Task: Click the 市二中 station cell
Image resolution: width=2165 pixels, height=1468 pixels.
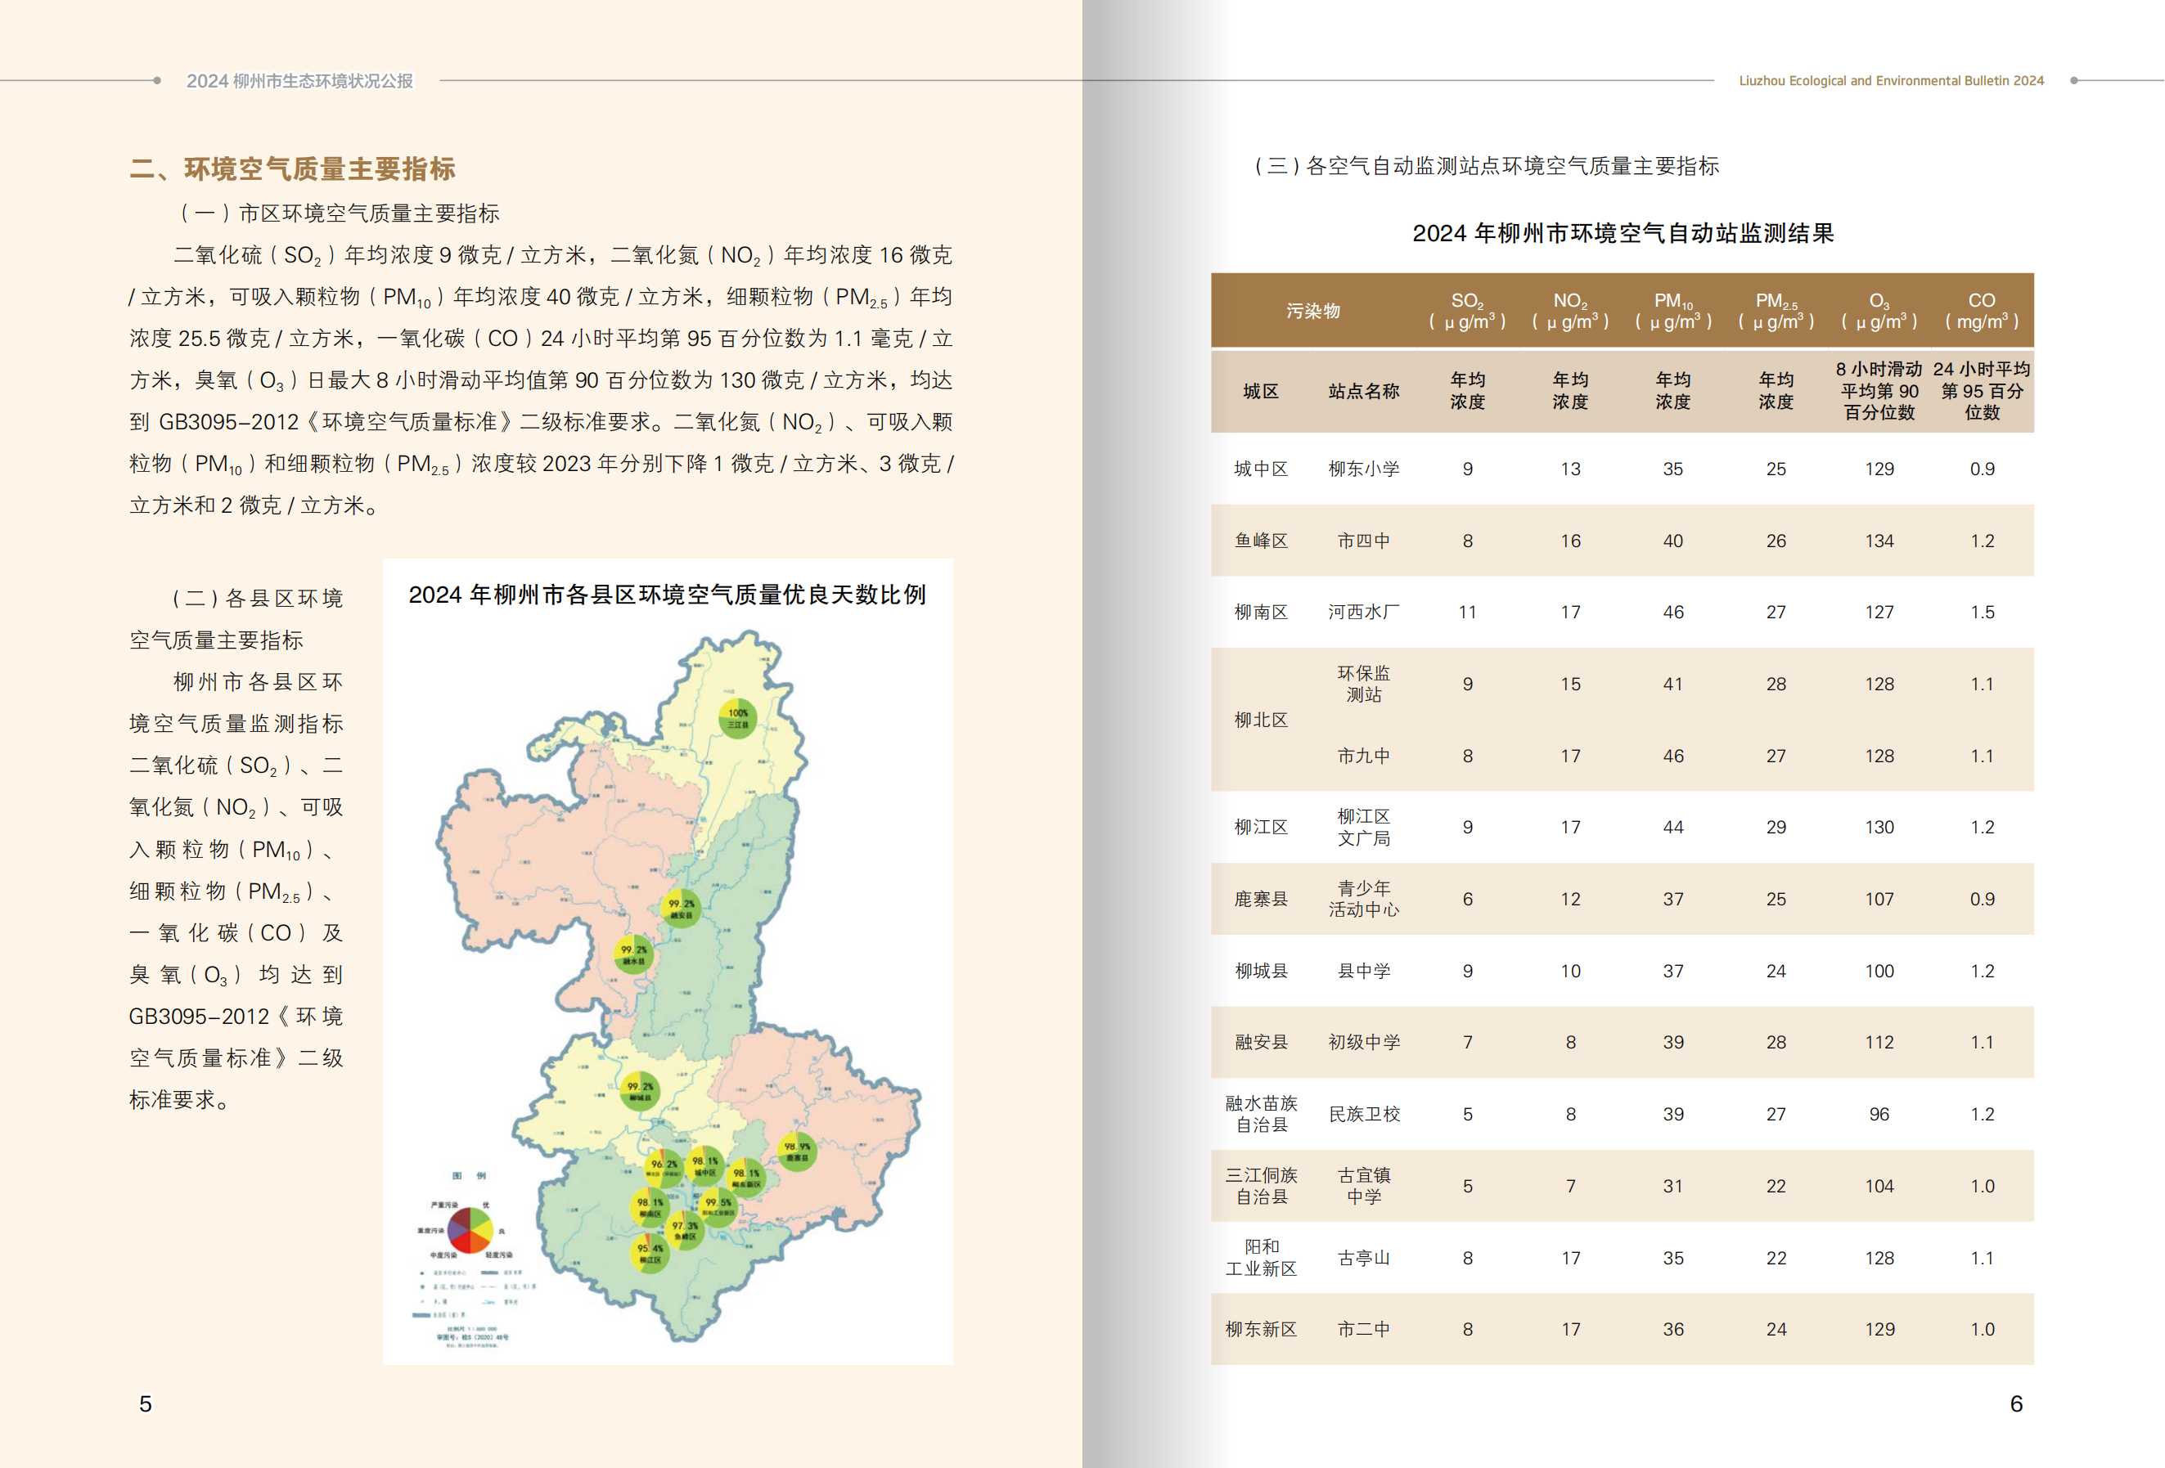Action: tap(1364, 1329)
